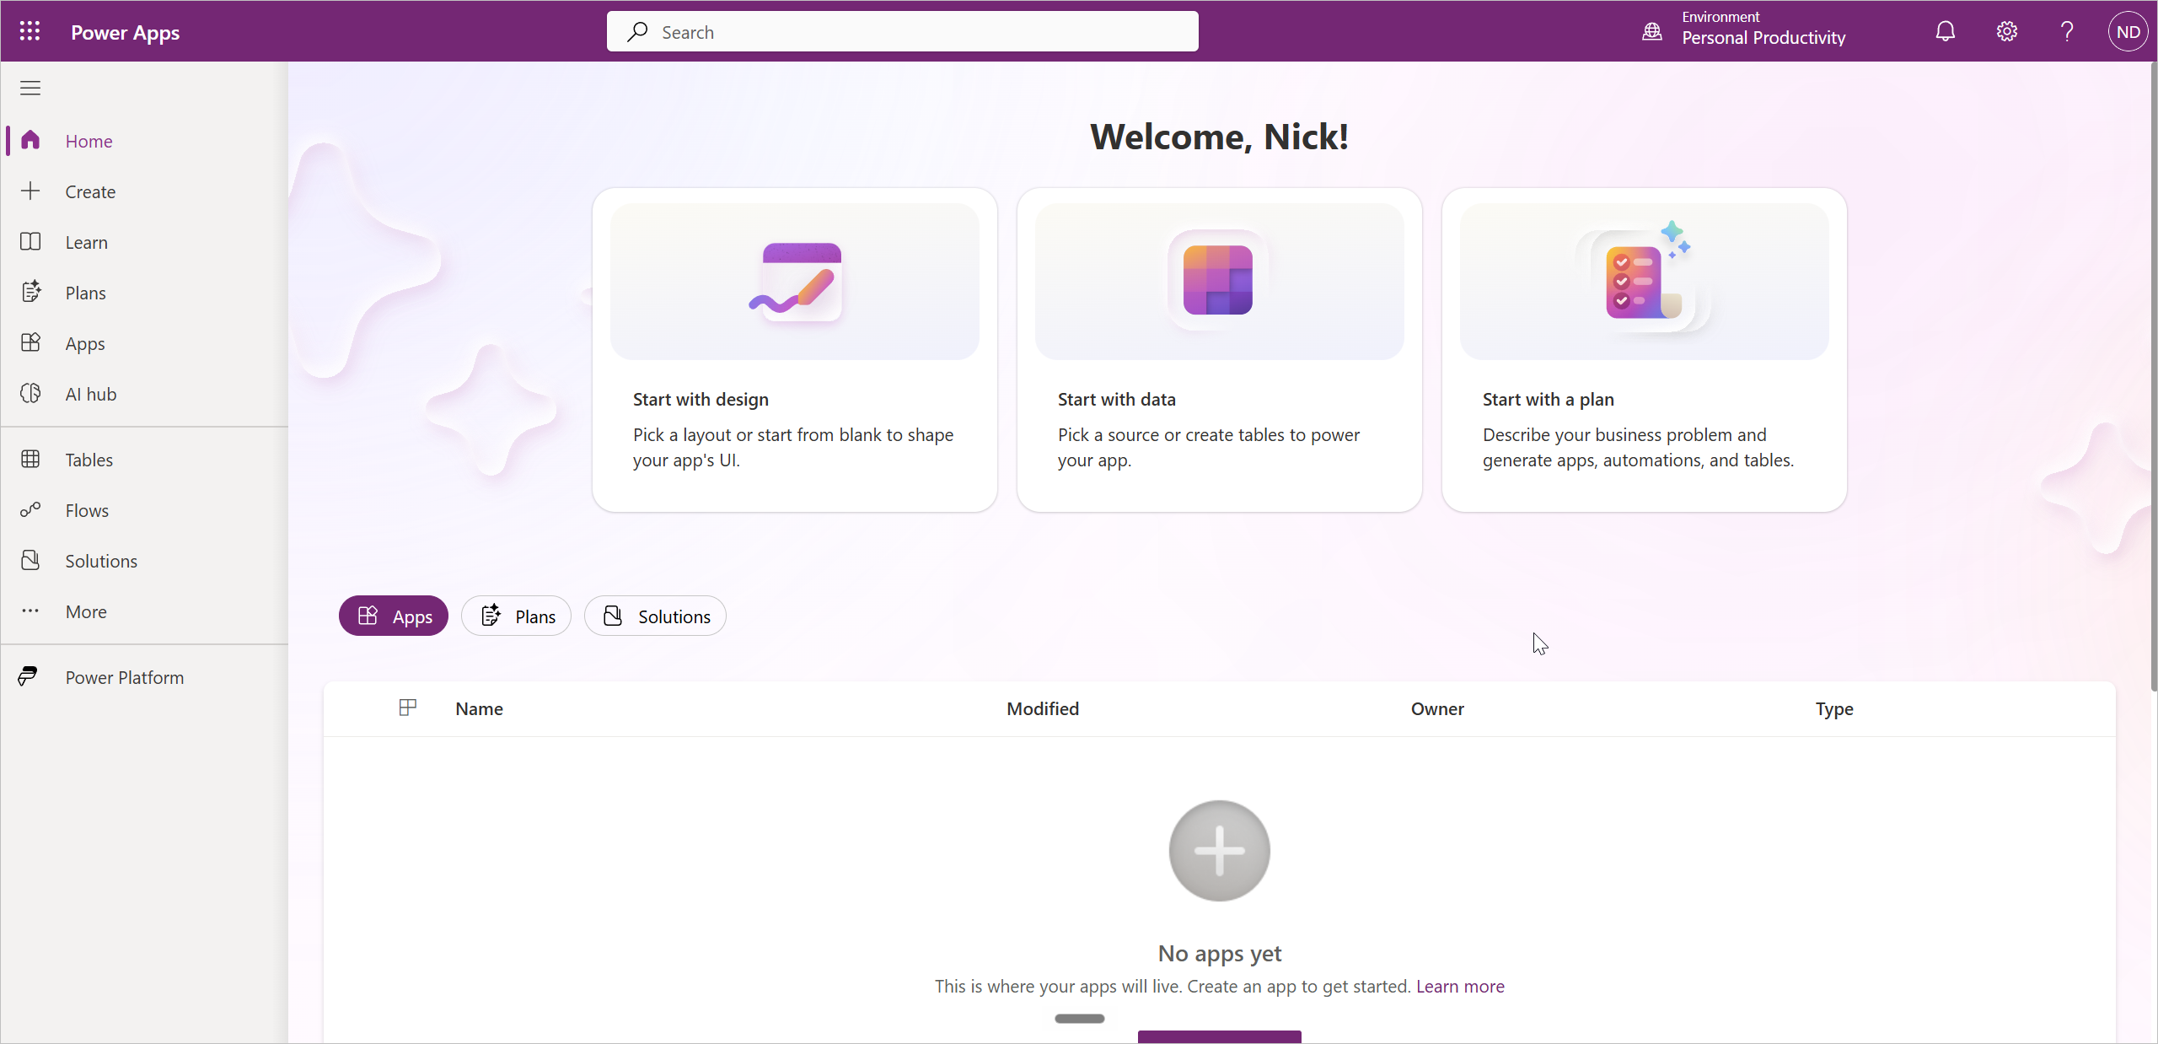Open the settings gear icon
This screenshot has height=1044, width=2158.
2006,32
